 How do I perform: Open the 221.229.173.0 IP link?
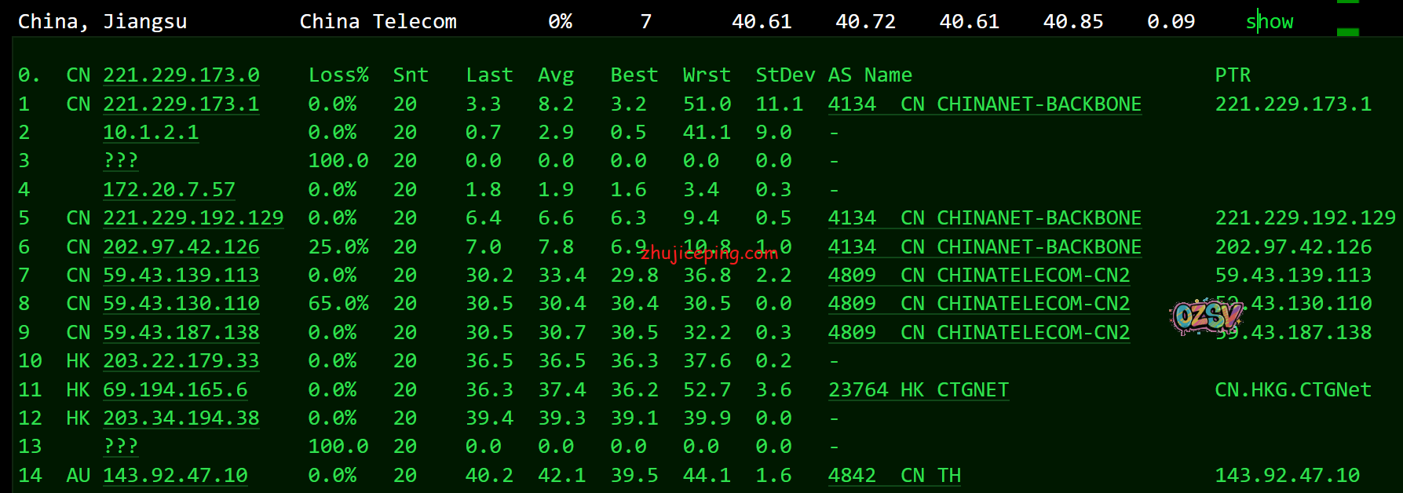tap(181, 75)
